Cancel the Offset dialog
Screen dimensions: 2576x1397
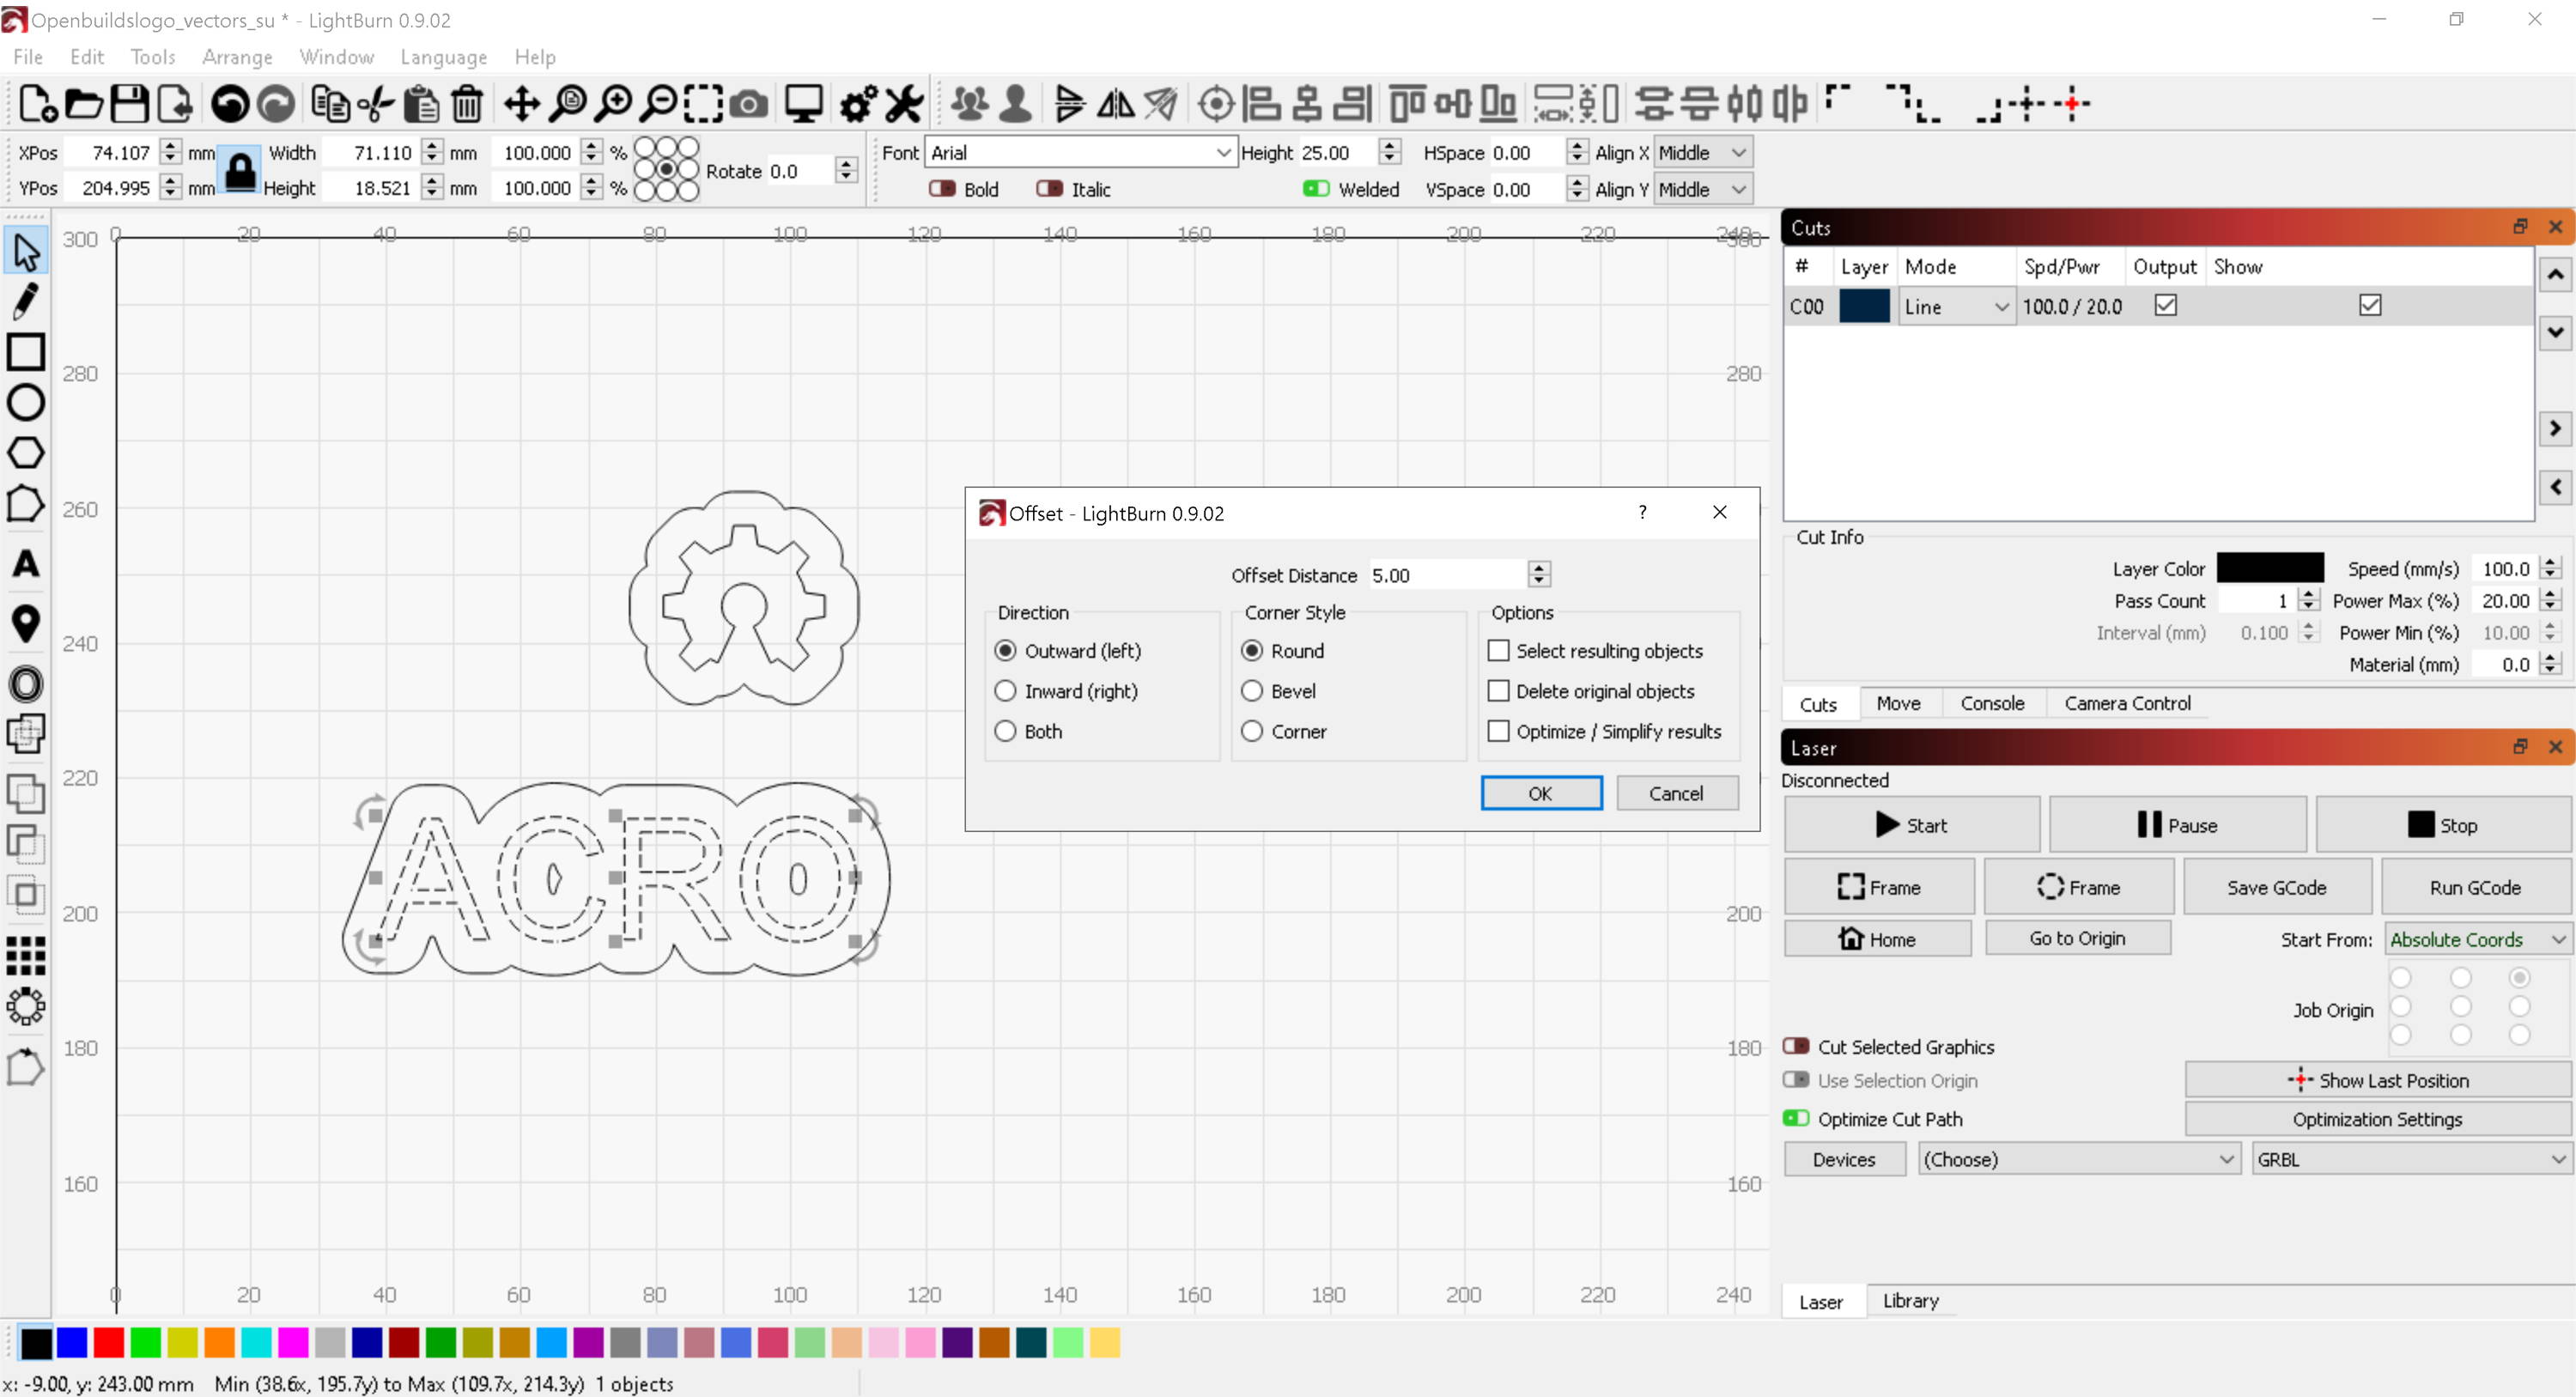[1677, 793]
